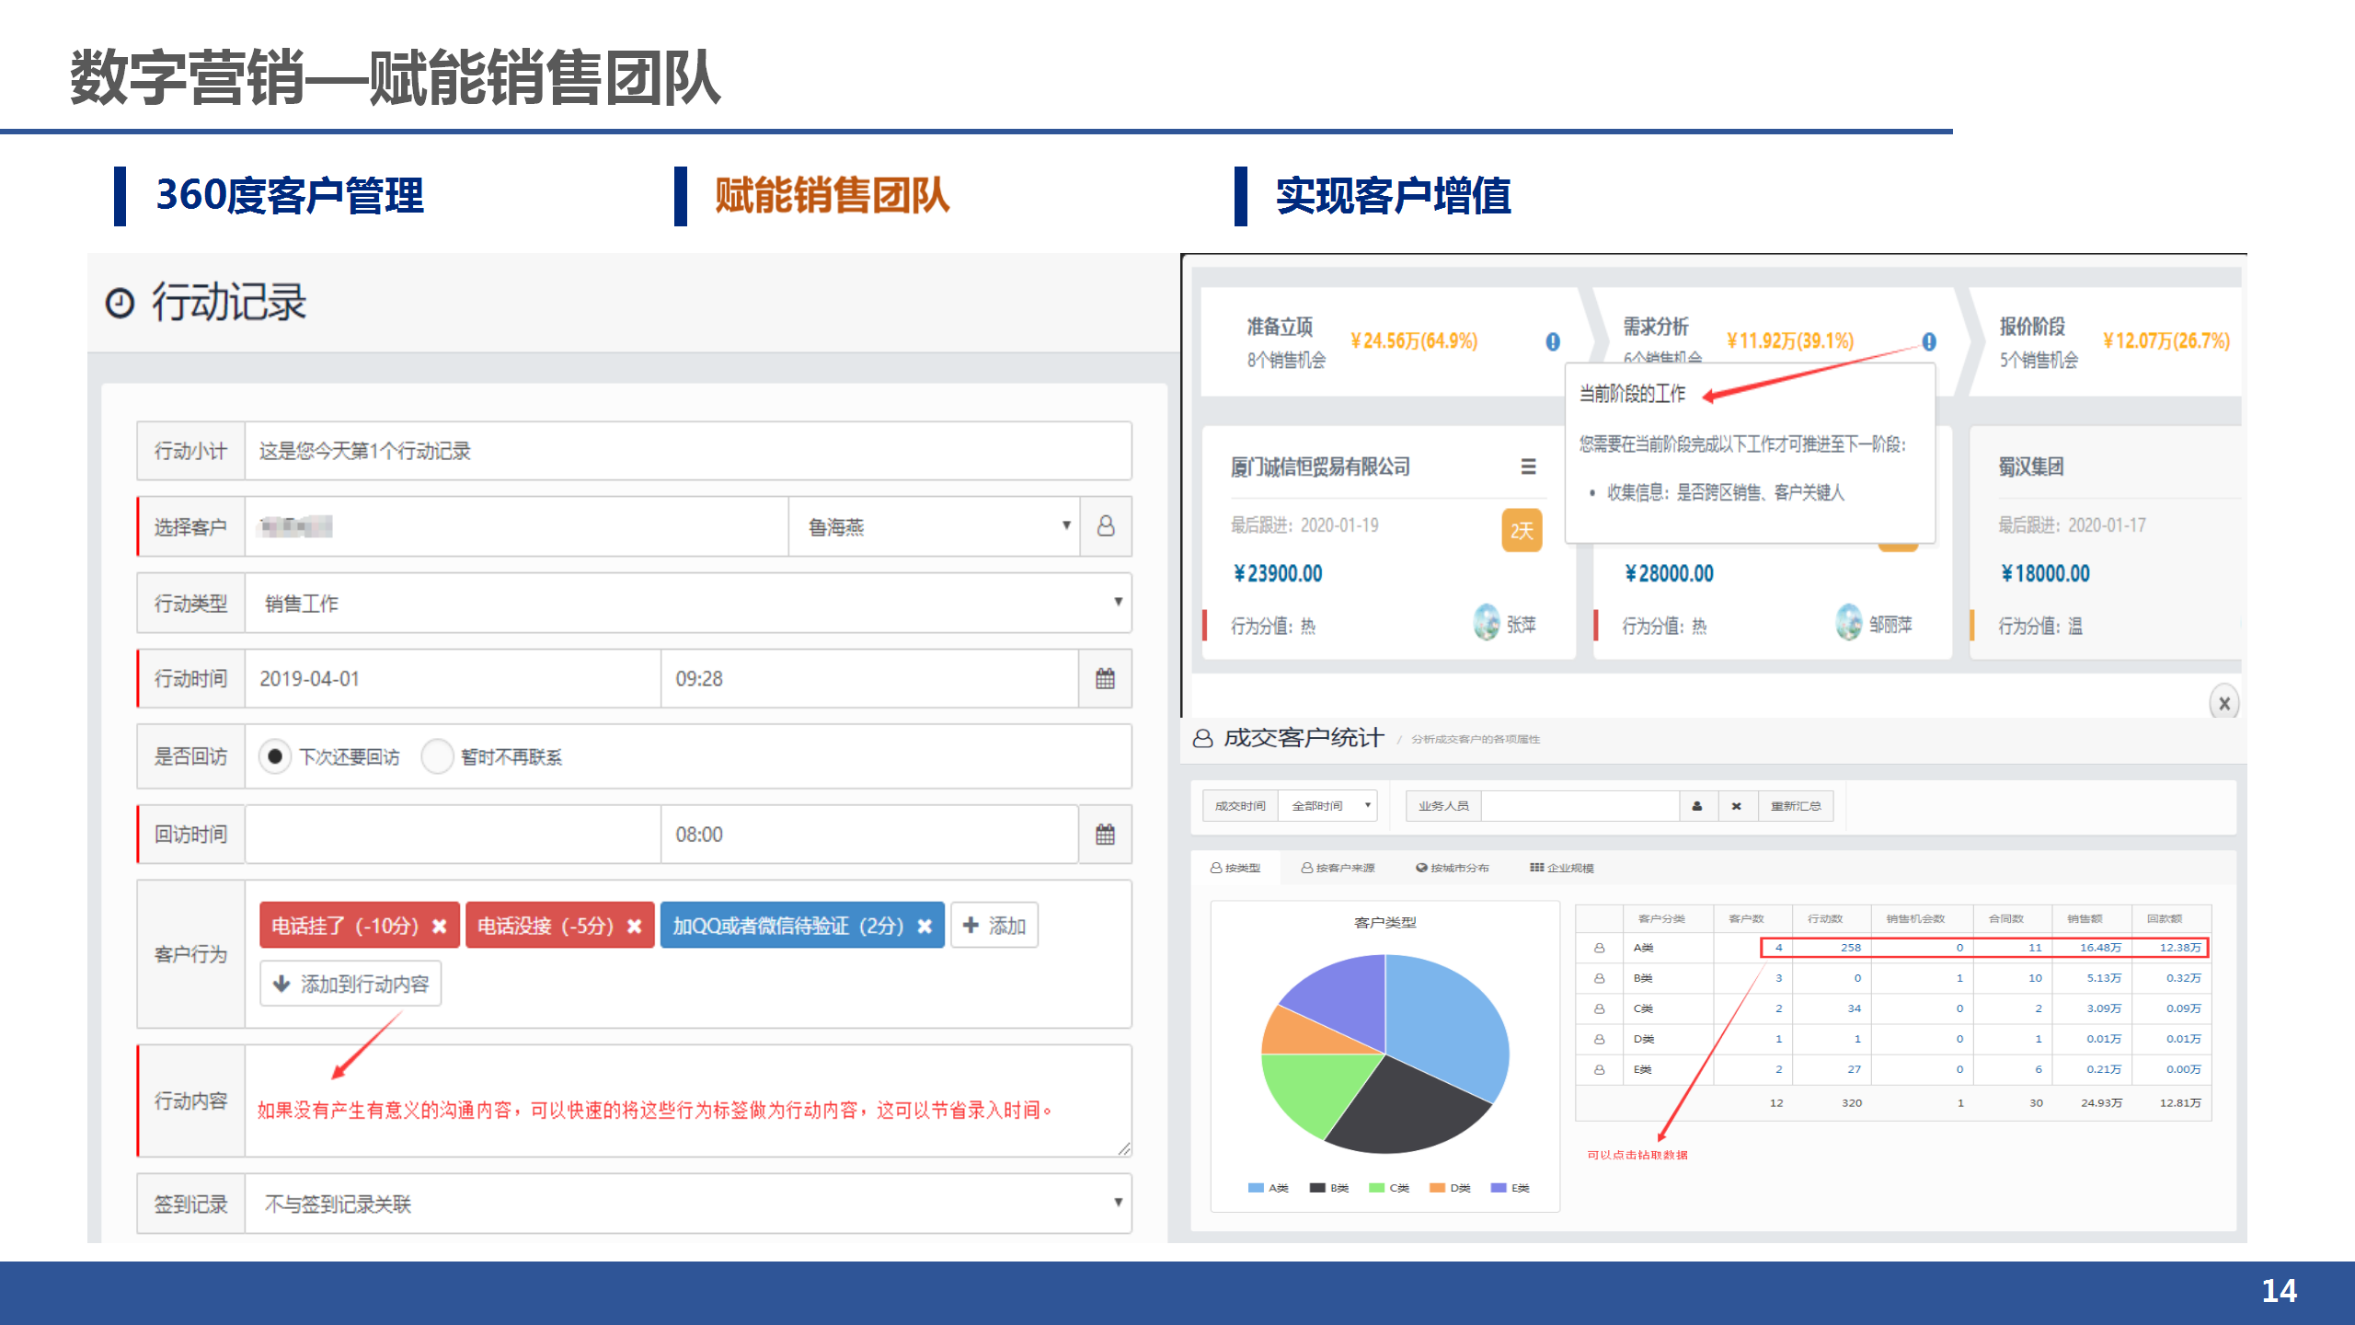Click the user icon in B类 row

[1599, 978]
